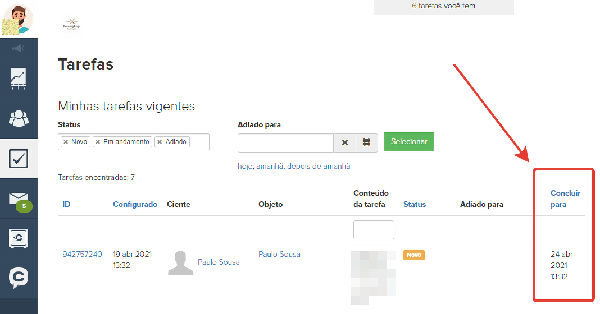Remove the Em andamento status filter tag
This screenshot has height=314, width=600.
(98, 142)
